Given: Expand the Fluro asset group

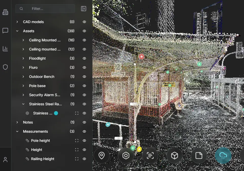Looking at the screenshot, I should pyautogui.click(x=23, y=67).
